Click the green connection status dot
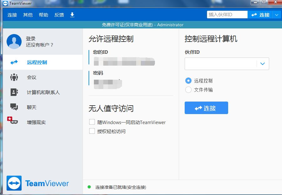Screen dimensions: 282x195 (89, 187)
